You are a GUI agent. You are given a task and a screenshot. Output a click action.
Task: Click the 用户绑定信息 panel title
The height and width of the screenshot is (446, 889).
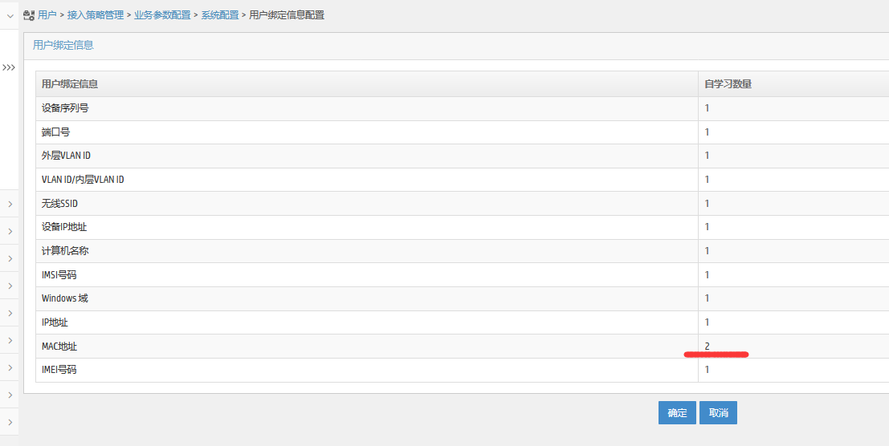[63, 46]
